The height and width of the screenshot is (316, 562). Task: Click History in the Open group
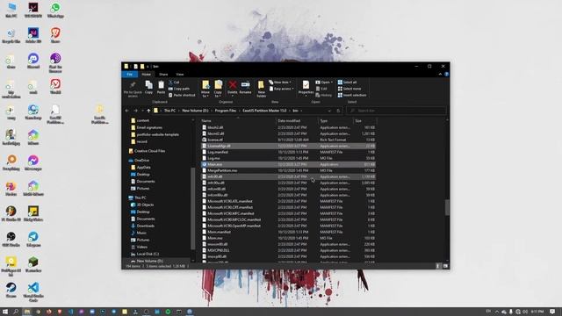[x=324, y=96]
